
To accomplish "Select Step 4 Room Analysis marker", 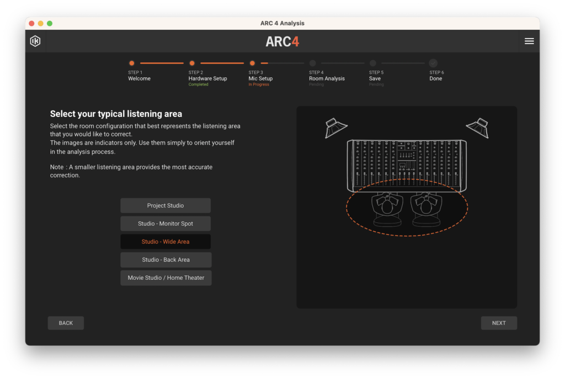I will click(x=313, y=63).
